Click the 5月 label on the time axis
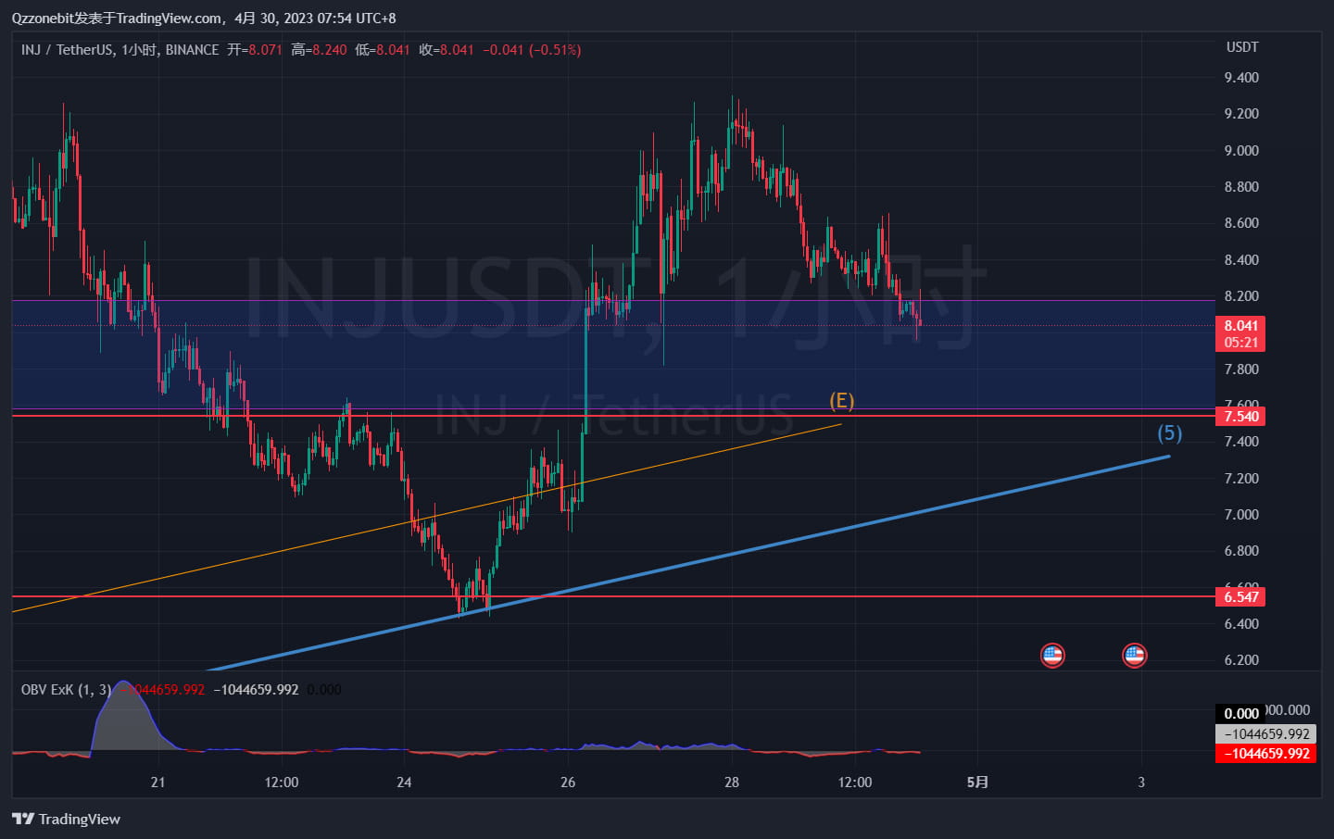 [977, 783]
